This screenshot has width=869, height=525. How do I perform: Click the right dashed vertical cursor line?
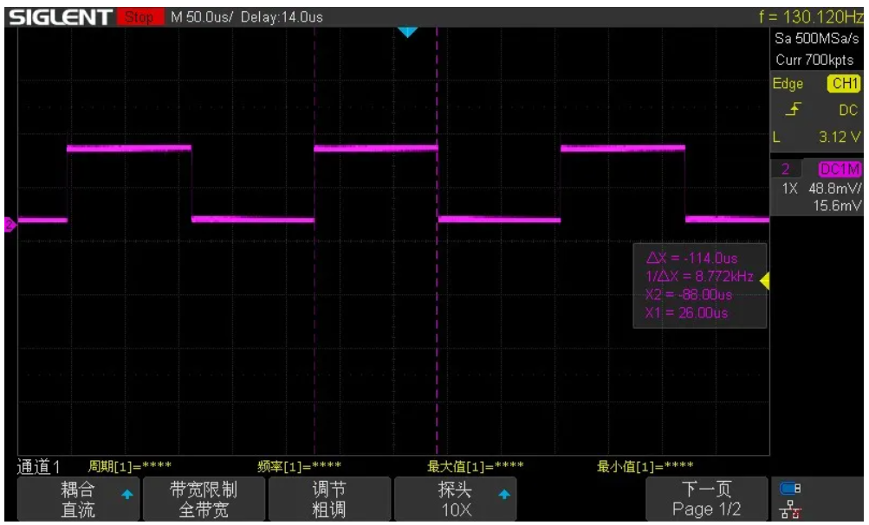[437, 241]
